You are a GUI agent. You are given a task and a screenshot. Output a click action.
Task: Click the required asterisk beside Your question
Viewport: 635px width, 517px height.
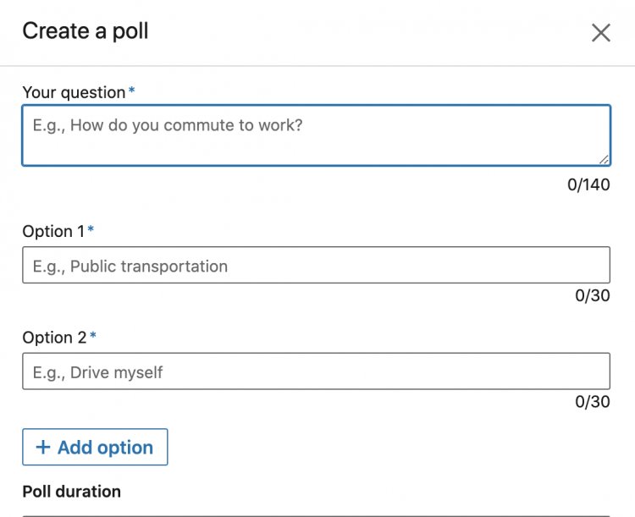pyautogui.click(x=131, y=90)
